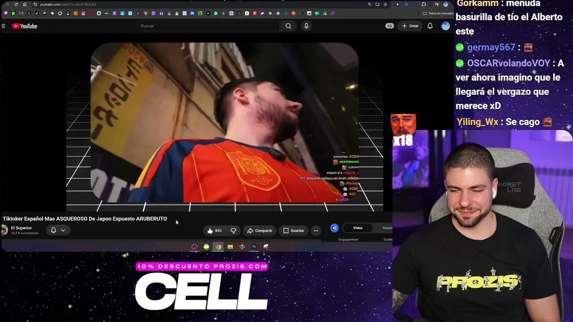Go to browser home page icon
Screen dimensions: 573x322
[x=25, y=4]
